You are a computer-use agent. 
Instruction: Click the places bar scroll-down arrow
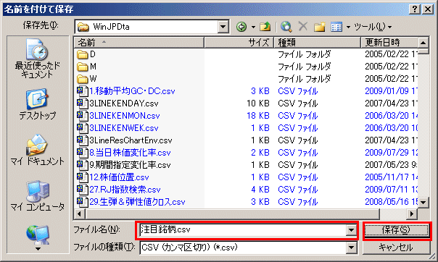point(38,249)
